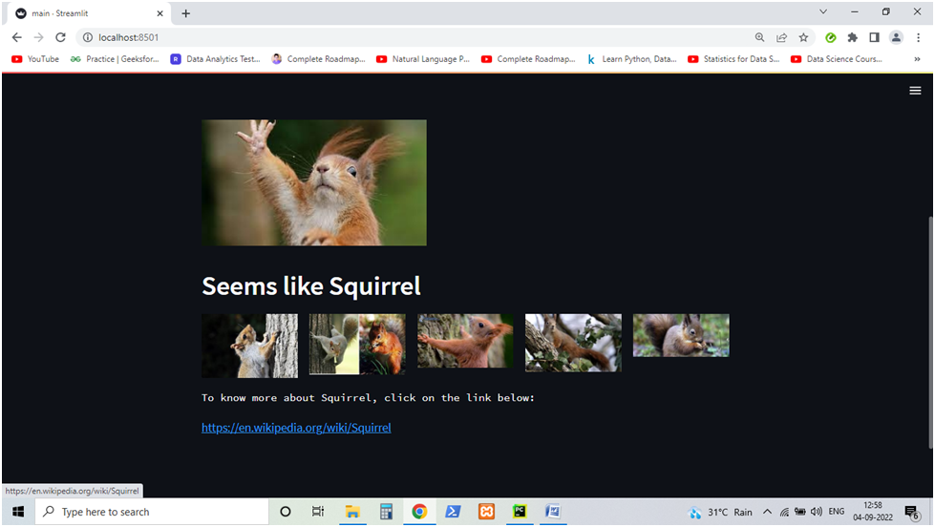
Task: Open the green extension icon
Action: 830,37
